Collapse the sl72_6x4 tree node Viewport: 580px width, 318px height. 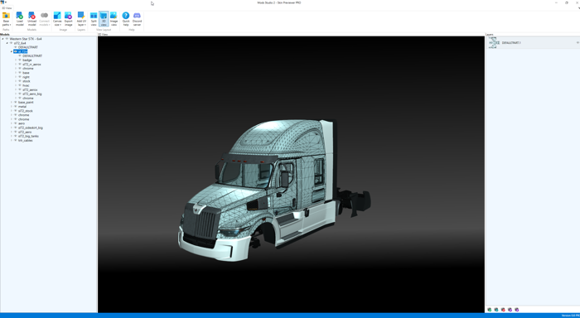pos(7,43)
